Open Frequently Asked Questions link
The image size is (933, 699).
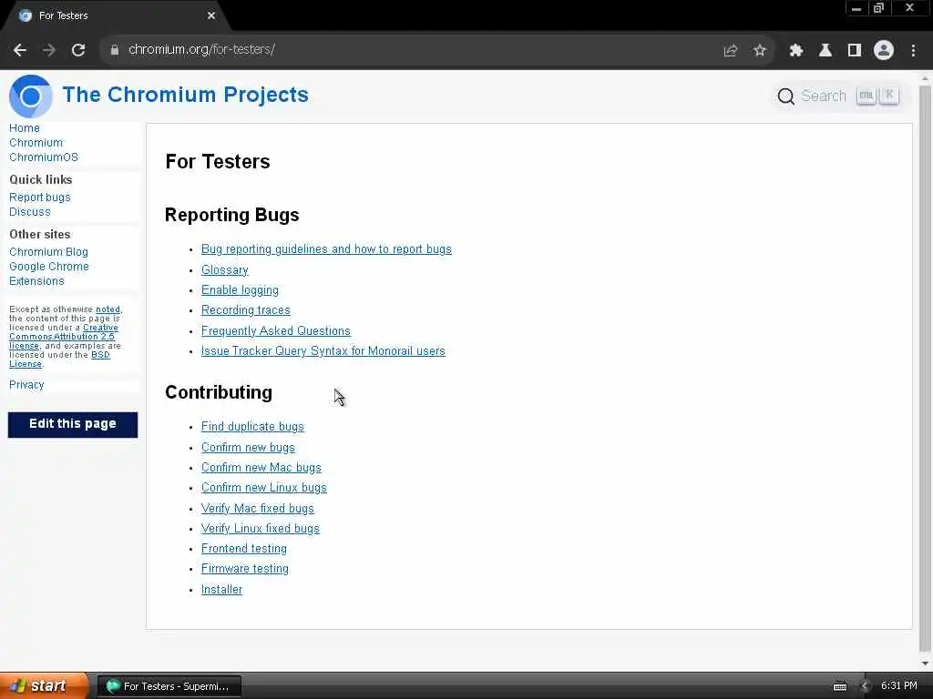click(275, 330)
